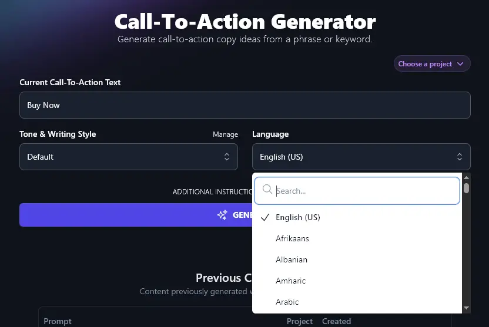Expand the Additional Instructions section
This screenshot has height=327, width=489.
pyautogui.click(x=213, y=192)
